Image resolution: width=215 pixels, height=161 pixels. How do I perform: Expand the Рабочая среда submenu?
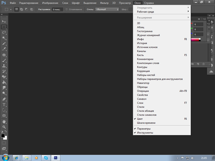pyautogui.click(x=162, y=12)
